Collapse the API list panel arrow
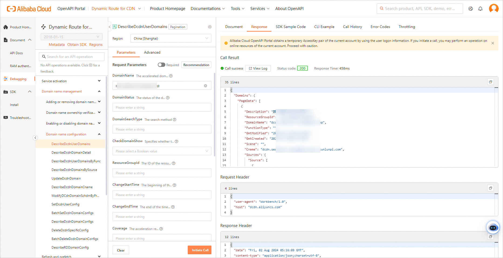The height and width of the screenshot is (258, 503). pos(35,138)
